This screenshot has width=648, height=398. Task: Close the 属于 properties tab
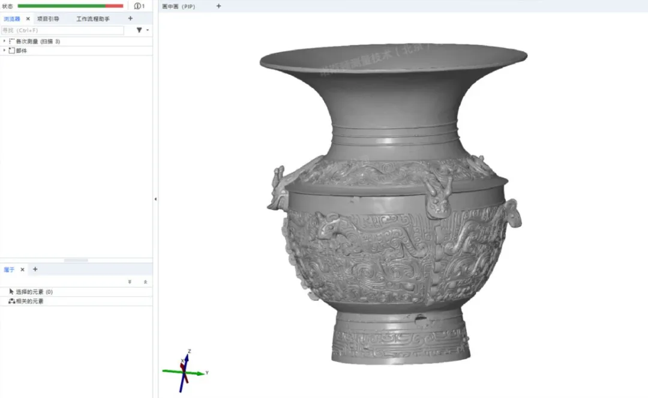coord(23,270)
